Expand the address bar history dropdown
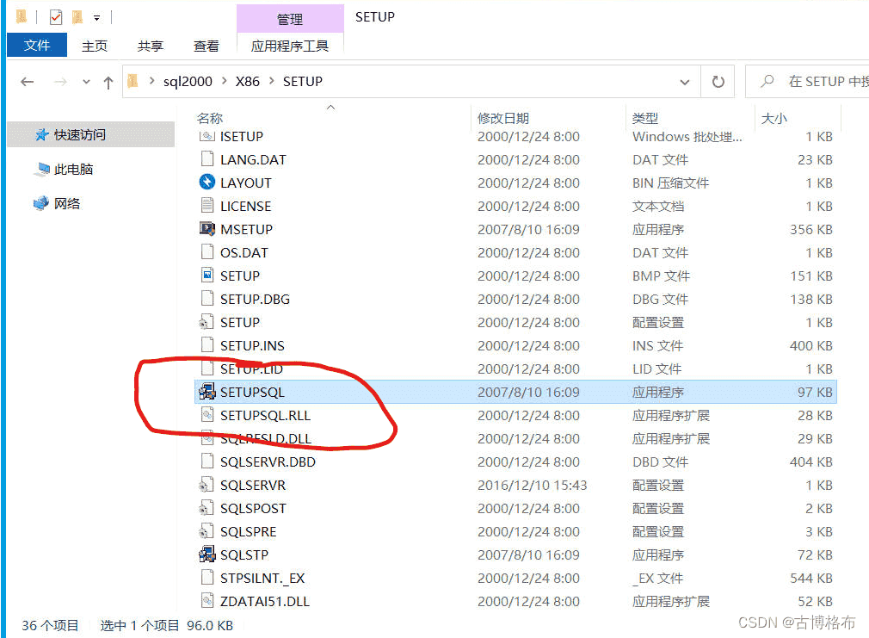869x638 pixels. click(x=685, y=83)
